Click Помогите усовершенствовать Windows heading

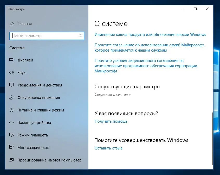tap(141, 140)
